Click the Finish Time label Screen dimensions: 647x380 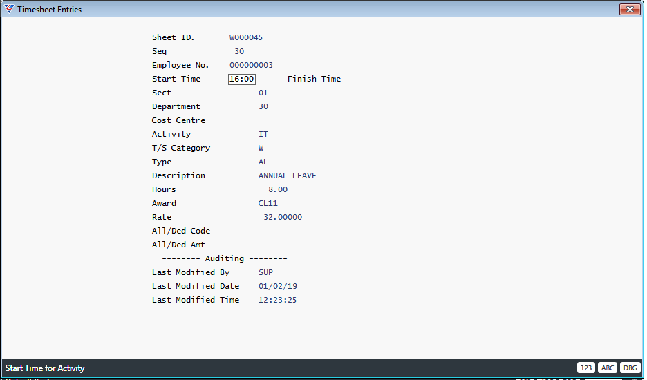click(314, 79)
